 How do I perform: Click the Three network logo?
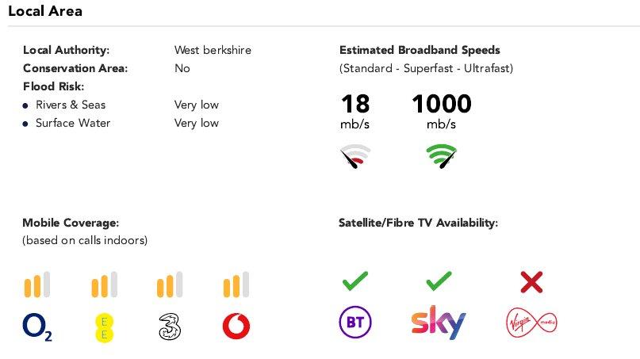pos(170,327)
